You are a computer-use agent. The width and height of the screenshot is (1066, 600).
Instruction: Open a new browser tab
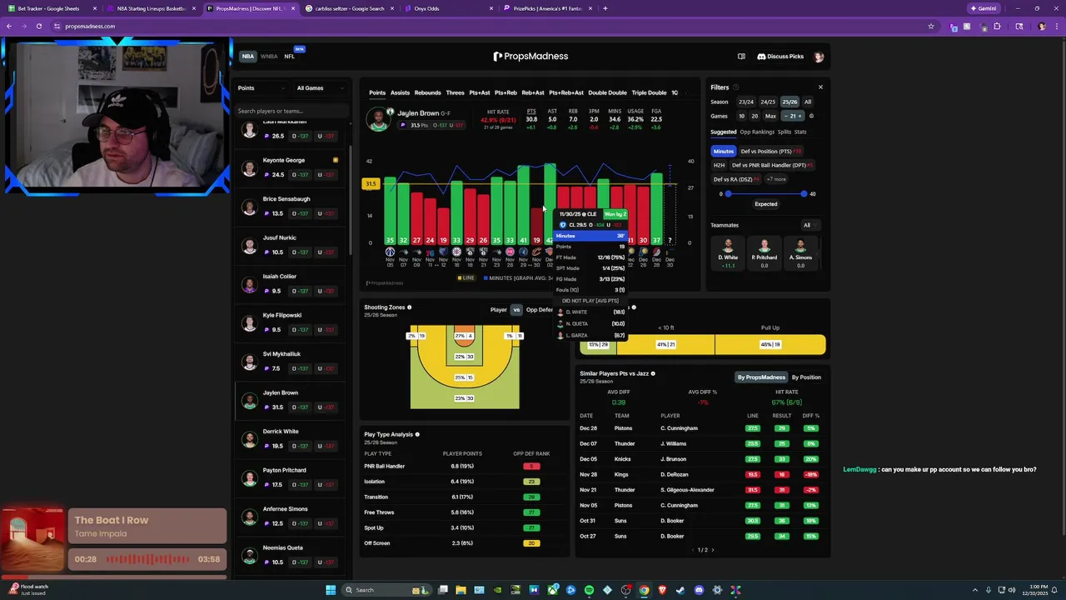(605, 8)
